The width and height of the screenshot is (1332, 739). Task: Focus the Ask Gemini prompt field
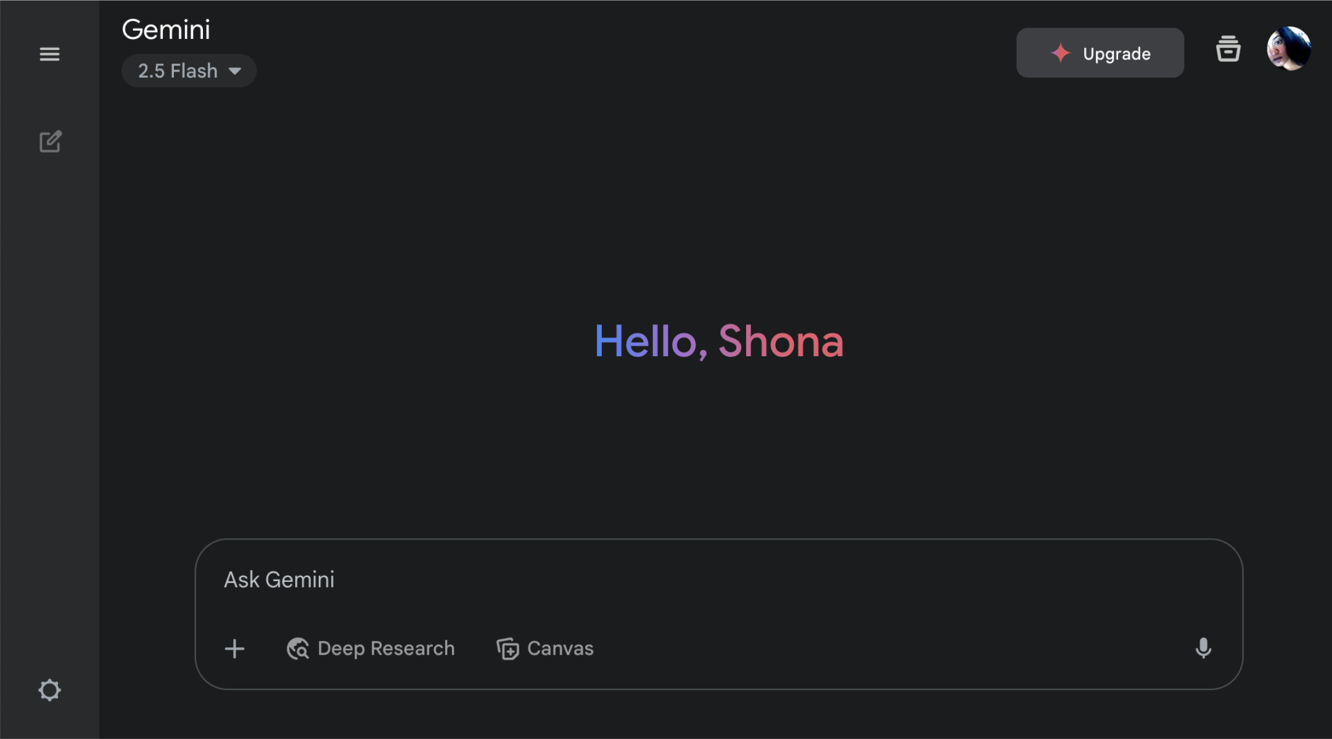678,580
